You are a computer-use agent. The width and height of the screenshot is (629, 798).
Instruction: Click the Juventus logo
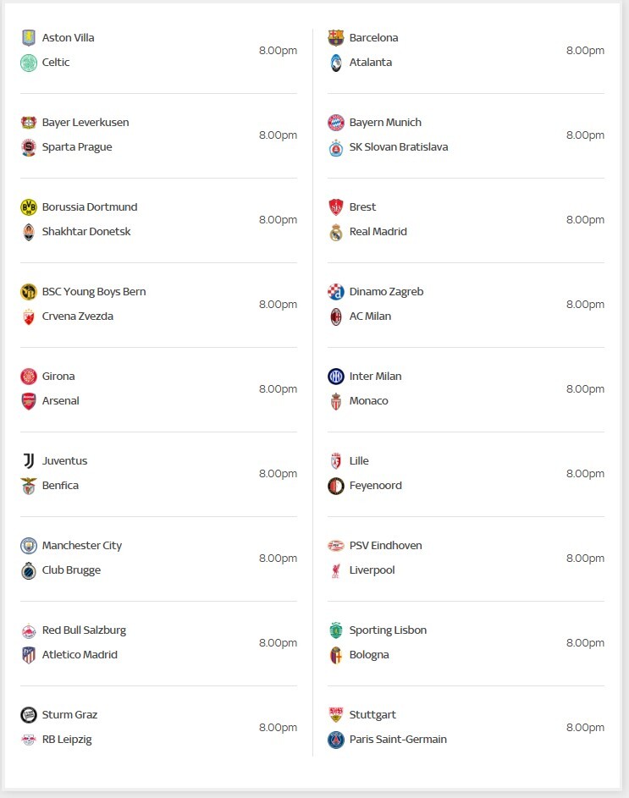29,461
